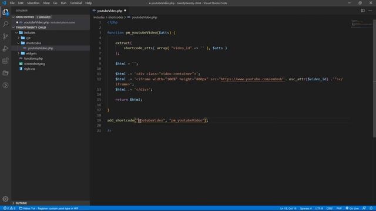376x211 pixels.
Task: Open notifications bell in status bar
Action: 371,209
